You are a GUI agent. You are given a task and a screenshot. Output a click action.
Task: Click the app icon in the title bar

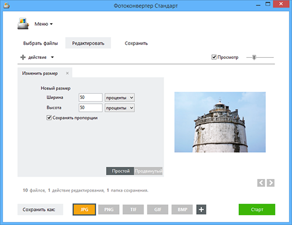tap(6, 6)
